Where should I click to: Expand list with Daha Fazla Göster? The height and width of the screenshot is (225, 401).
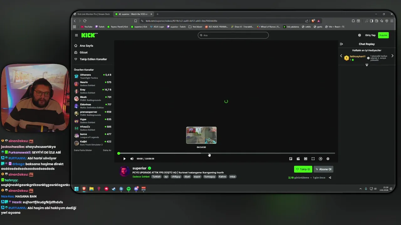pyautogui.click(x=83, y=150)
